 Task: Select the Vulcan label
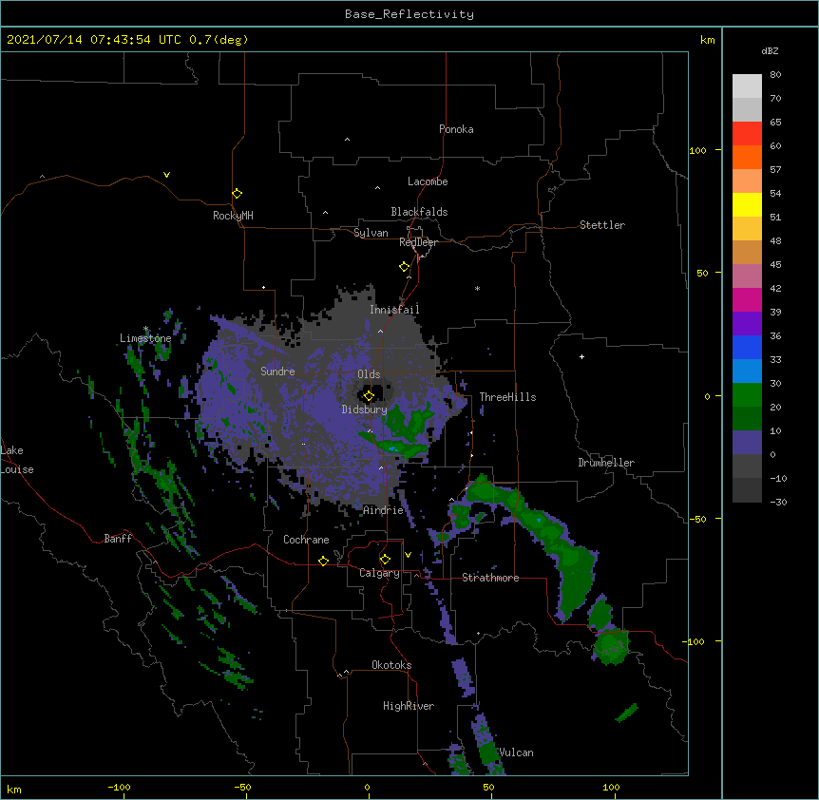(x=516, y=752)
